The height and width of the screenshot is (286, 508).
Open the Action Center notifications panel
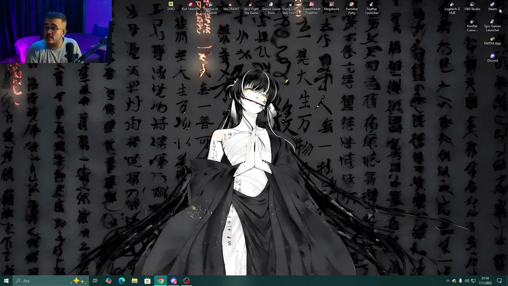499,281
